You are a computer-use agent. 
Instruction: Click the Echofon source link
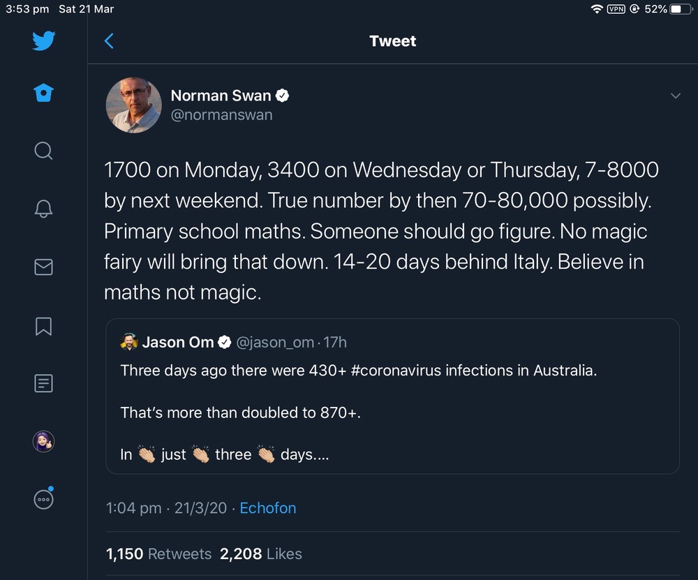pyautogui.click(x=268, y=508)
